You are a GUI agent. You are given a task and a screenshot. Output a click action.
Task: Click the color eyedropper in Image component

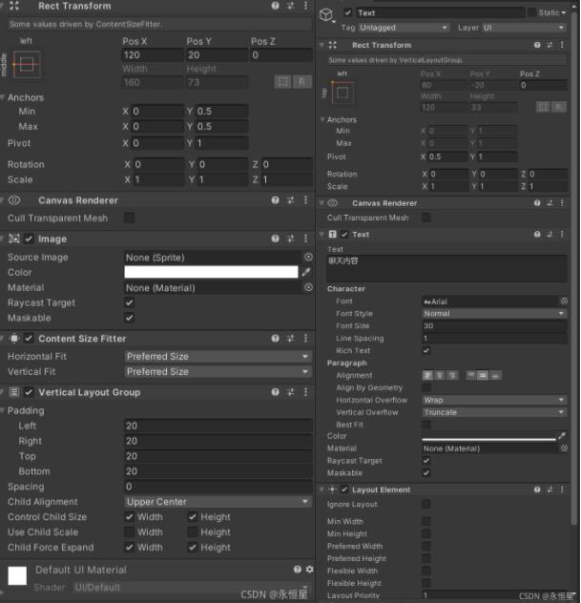point(306,272)
